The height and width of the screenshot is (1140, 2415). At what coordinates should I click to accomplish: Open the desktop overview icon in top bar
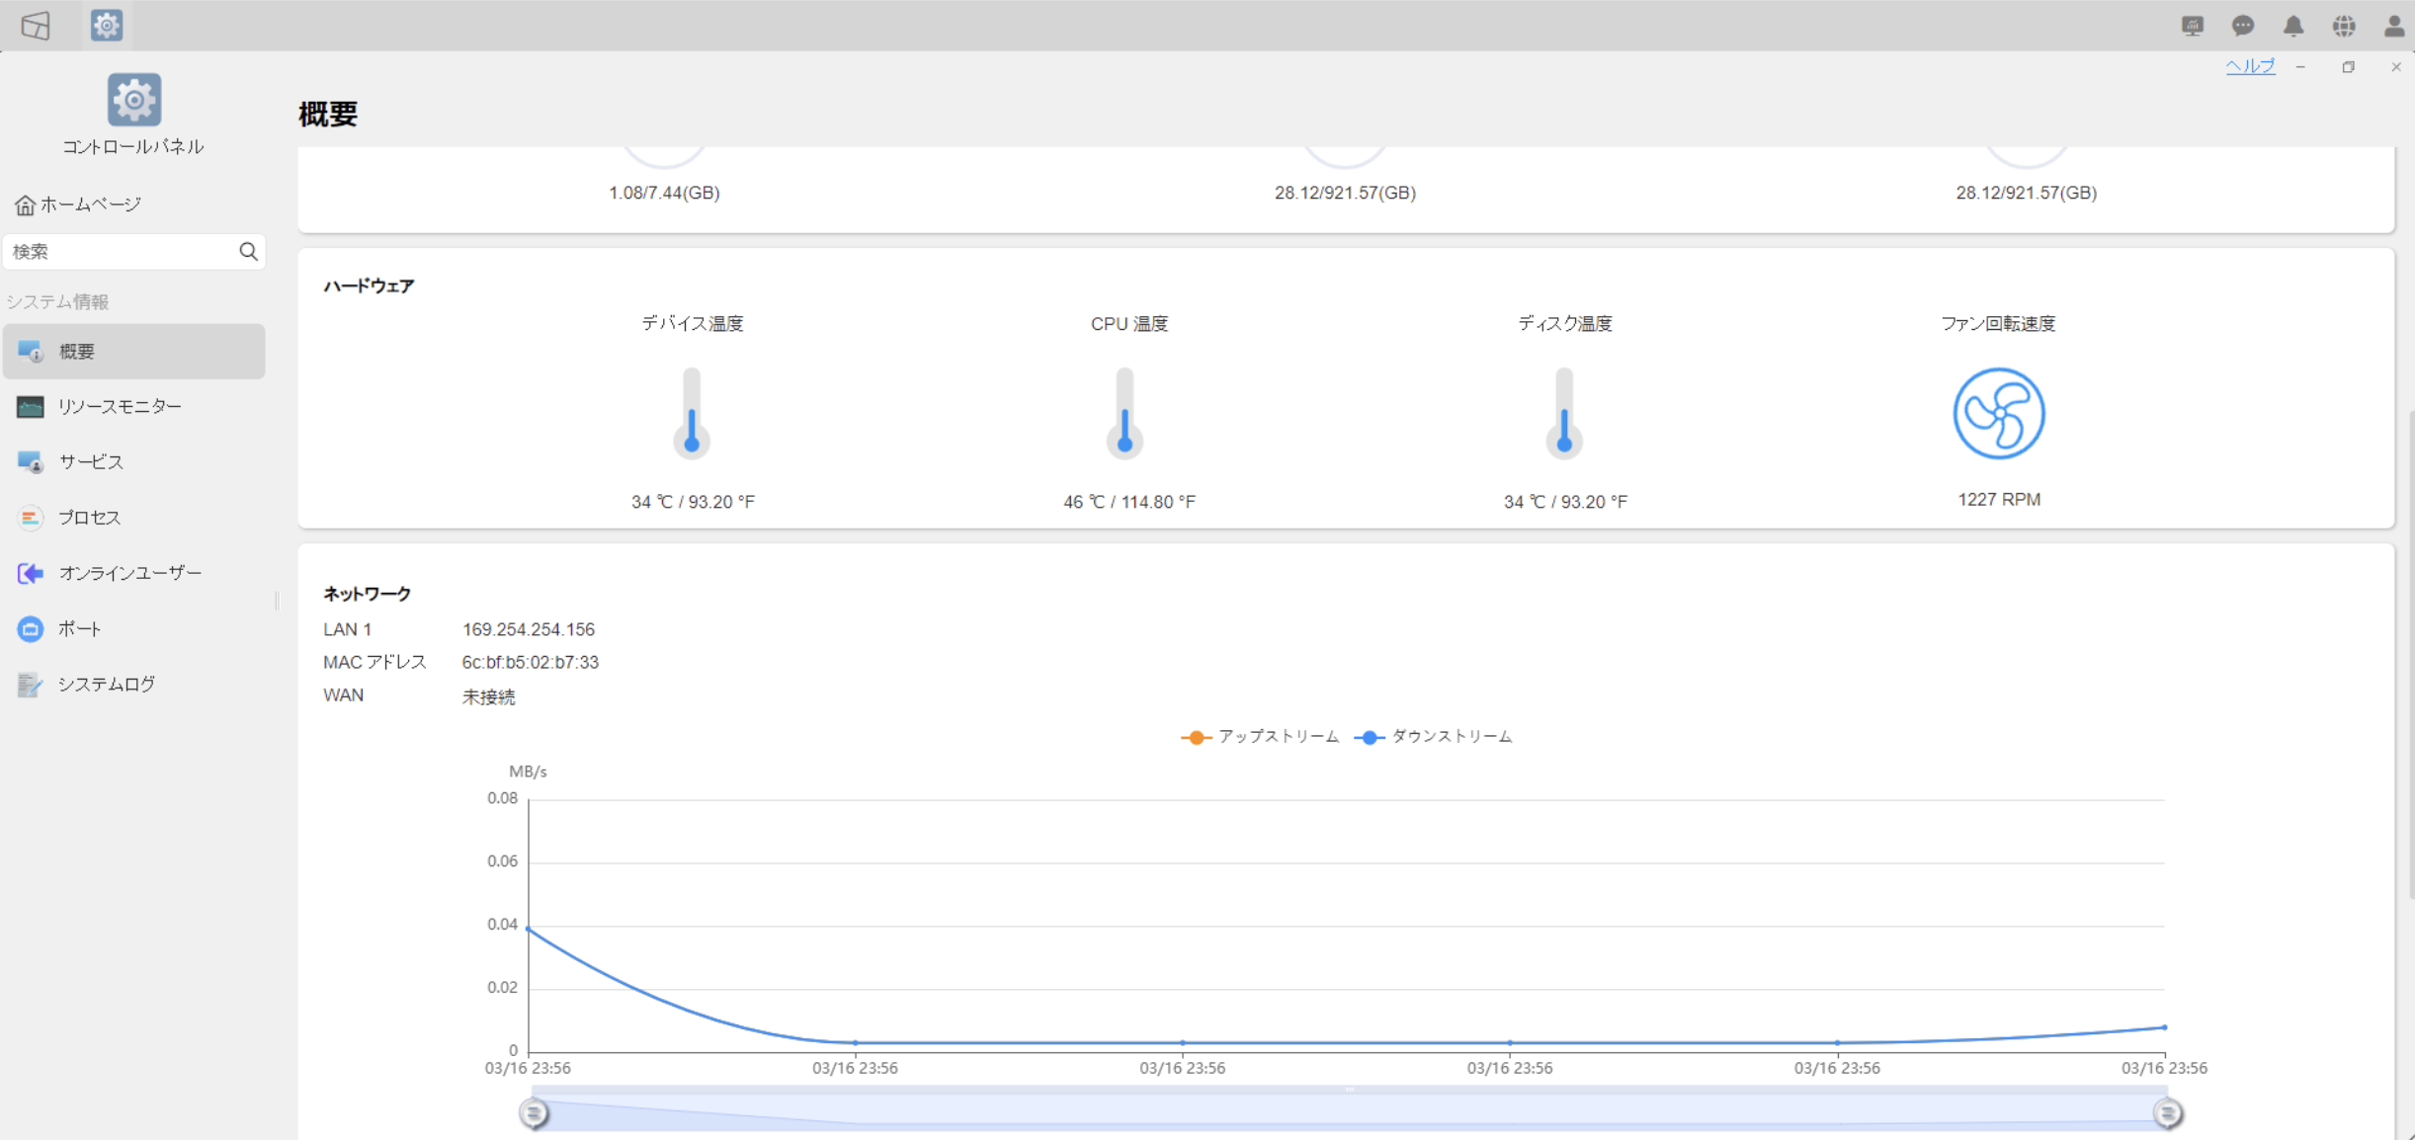pyautogui.click(x=36, y=25)
